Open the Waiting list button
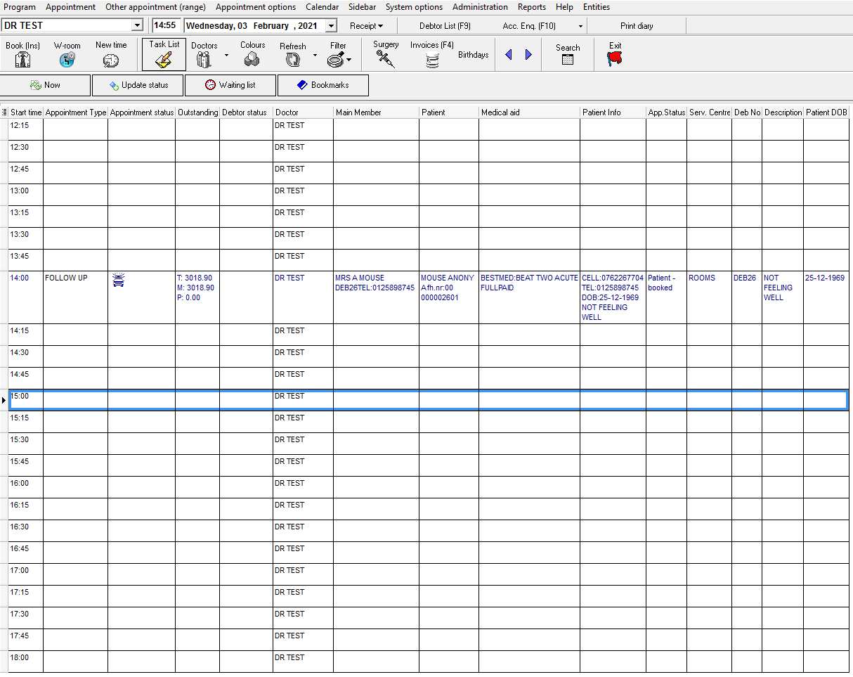The image size is (853, 677). [230, 85]
